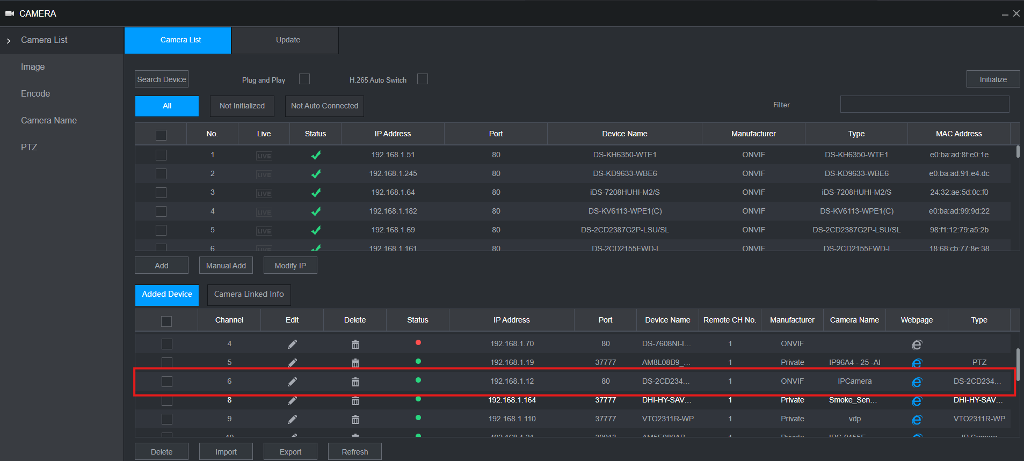1024x461 pixels.
Task: Enable the H.265 Auto Switch checkbox
Action: pos(423,79)
